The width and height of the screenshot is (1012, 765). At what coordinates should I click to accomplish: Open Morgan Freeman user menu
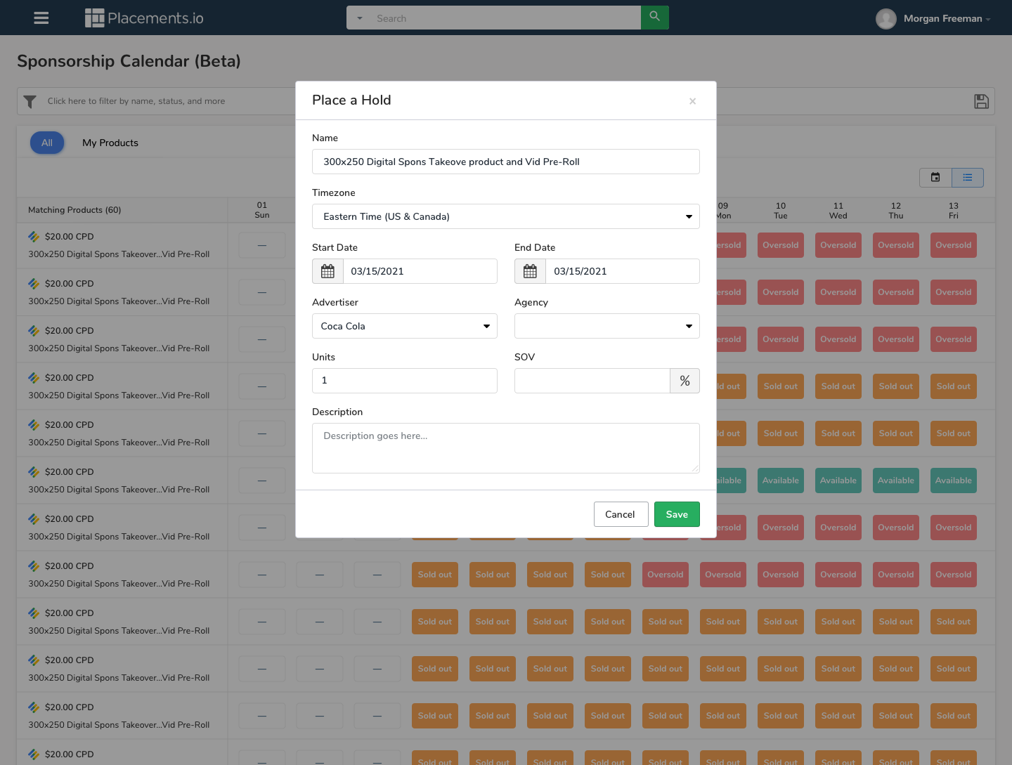pos(933,18)
